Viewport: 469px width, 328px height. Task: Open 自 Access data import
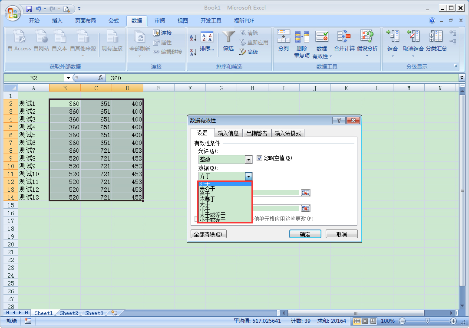point(19,41)
